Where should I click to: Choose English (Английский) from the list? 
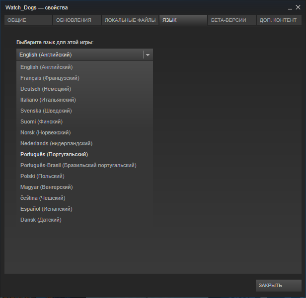click(84, 67)
